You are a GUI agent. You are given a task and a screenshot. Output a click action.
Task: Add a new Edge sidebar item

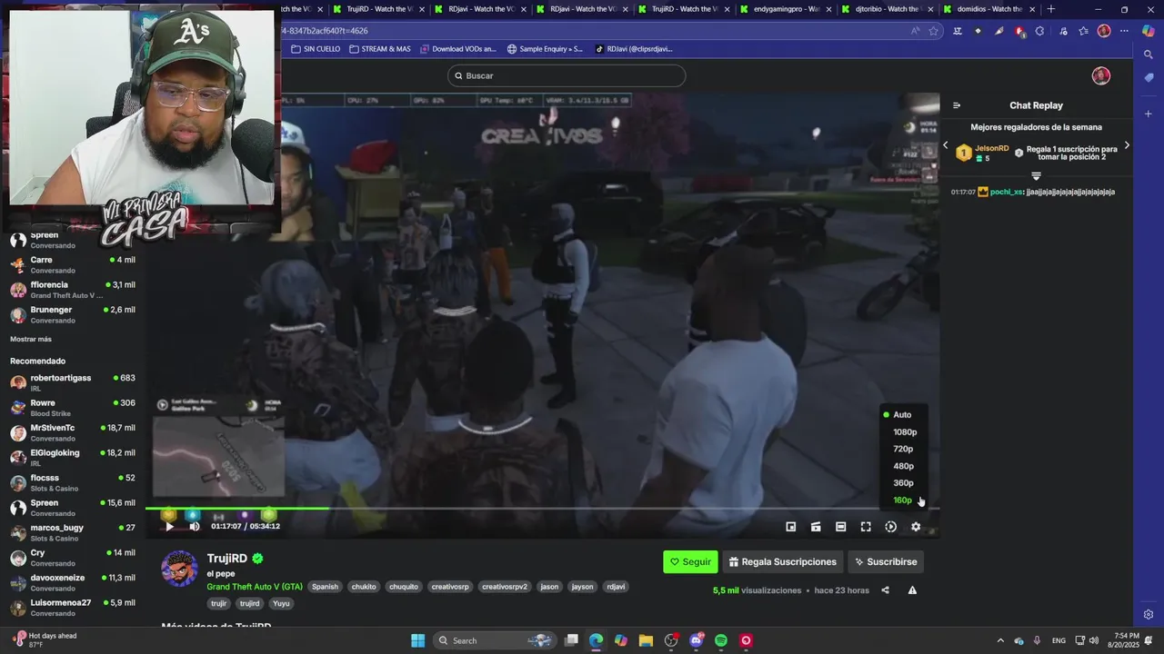click(1149, 114)
